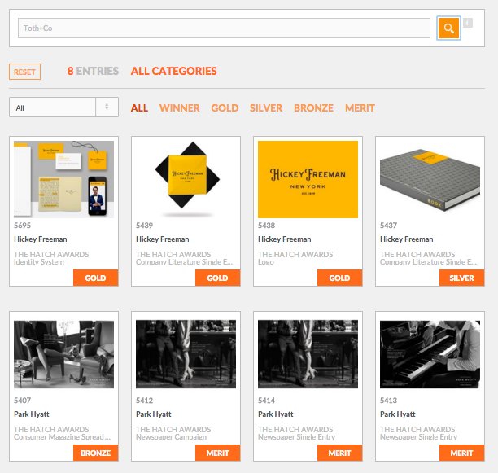Click Hickey Freeman title of entry 5437
Viewport: 498px width, 473px height.
pyautogui.click(x=407, y=239)
